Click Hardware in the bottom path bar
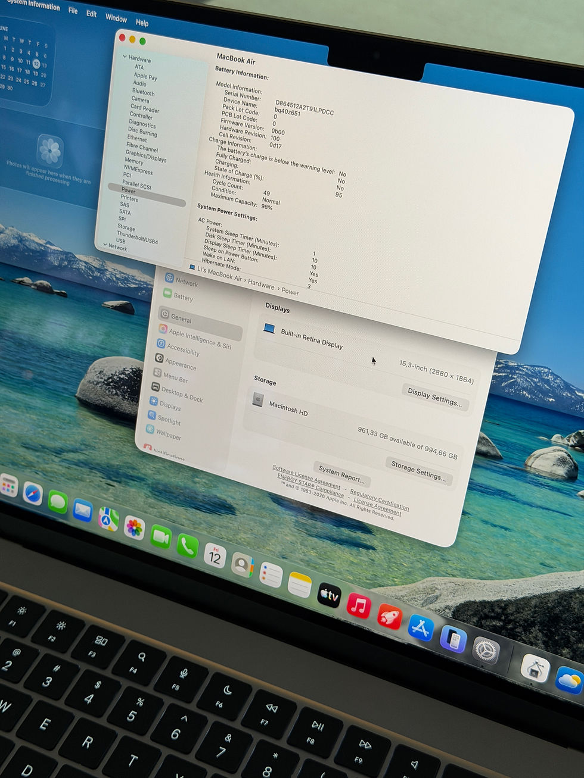The height and width of the screenshot is (778, 584). click(261, 284)
